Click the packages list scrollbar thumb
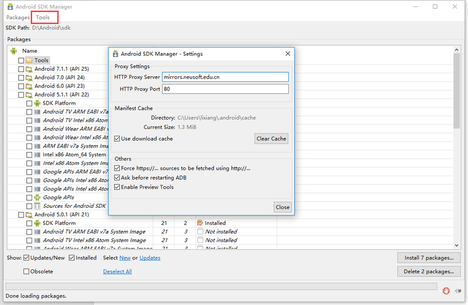Screen dimensions: 468x305 point(457,91)
